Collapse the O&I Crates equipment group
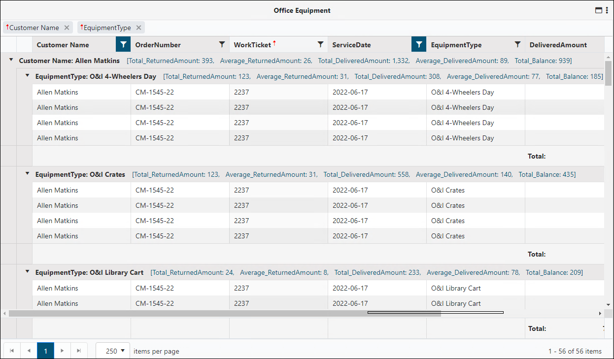Viewport: 614px width, 359px height. [27, 174]
